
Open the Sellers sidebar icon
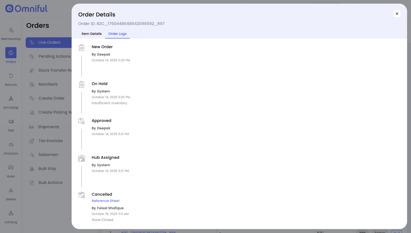[11, 190]
